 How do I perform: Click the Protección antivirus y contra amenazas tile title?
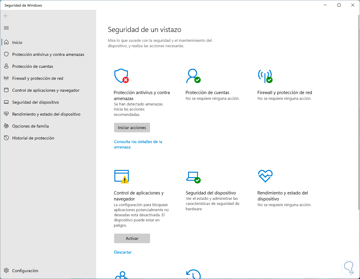pyautogui.click(x=142, y=96)
